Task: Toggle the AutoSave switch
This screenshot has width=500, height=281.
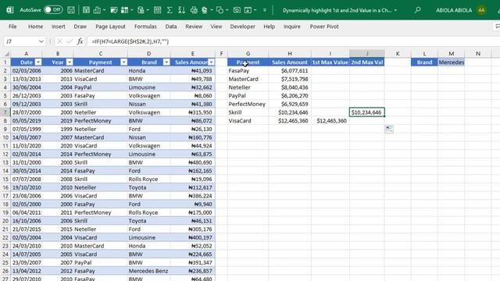Action: [53, 9]
